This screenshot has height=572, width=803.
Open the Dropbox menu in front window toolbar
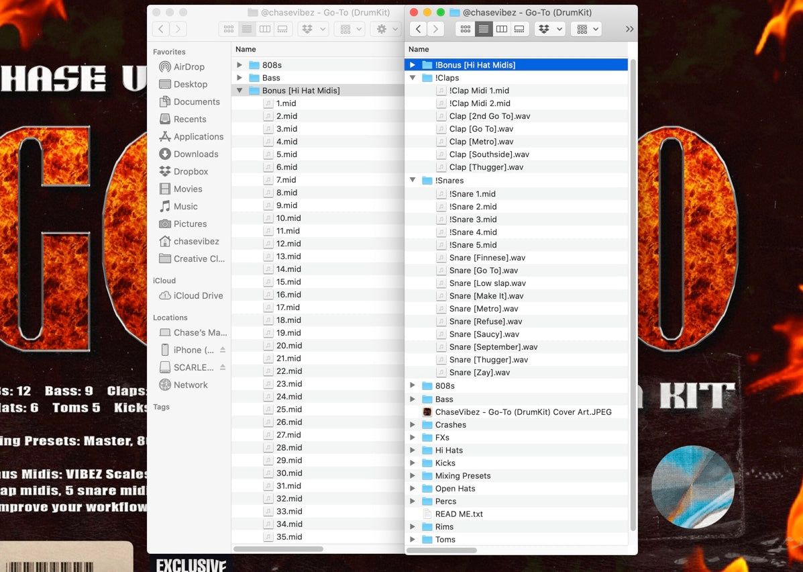(550, 29)
